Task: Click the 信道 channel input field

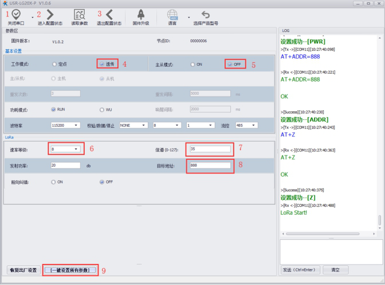Action: [210, 149]
